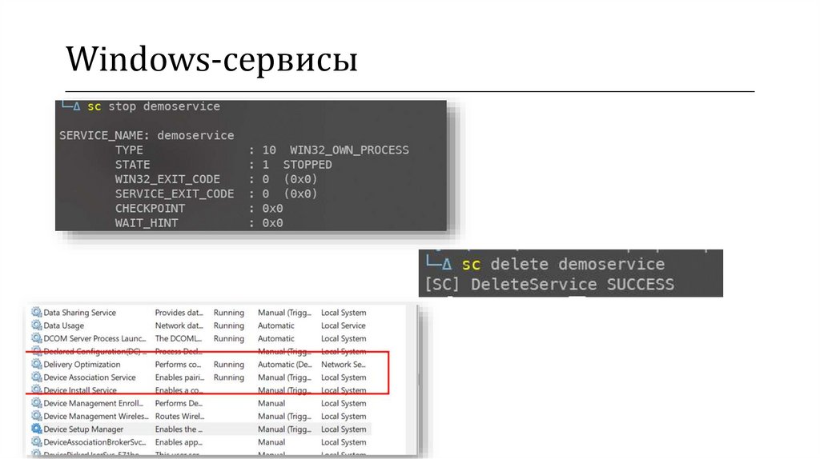Click Running status in the Data Usage row
This screenshot has height=459, width=820.
point(228,325)
